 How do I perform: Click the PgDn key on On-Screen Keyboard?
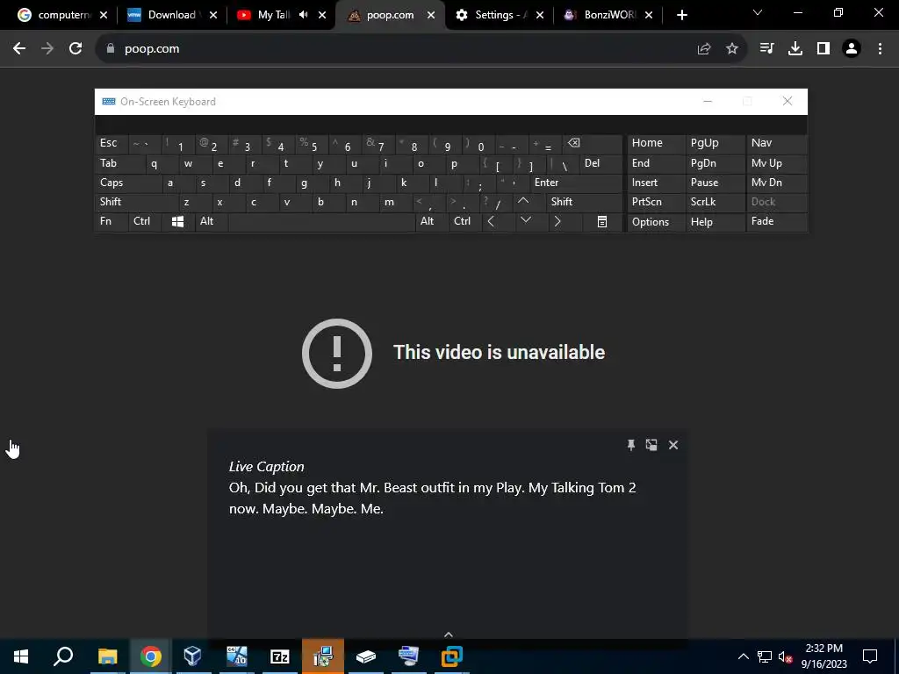coord(715,163)
